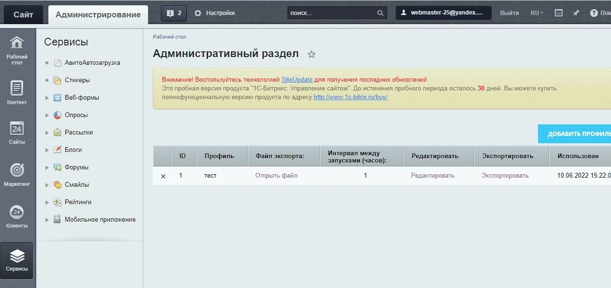Open the Сайты sidebar section

[17, 133]
